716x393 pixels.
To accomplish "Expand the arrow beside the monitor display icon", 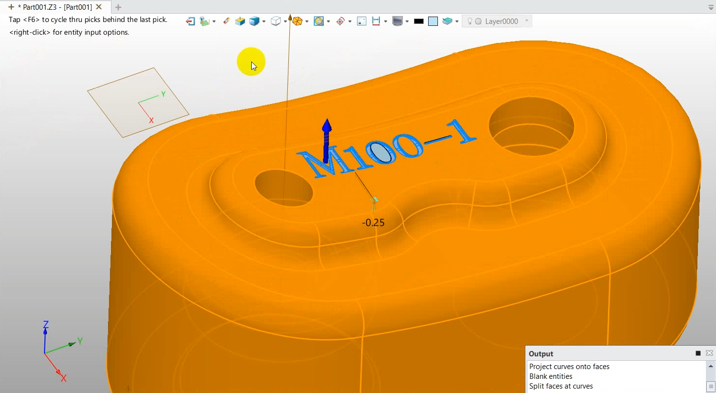I will (x=407, y=21).
